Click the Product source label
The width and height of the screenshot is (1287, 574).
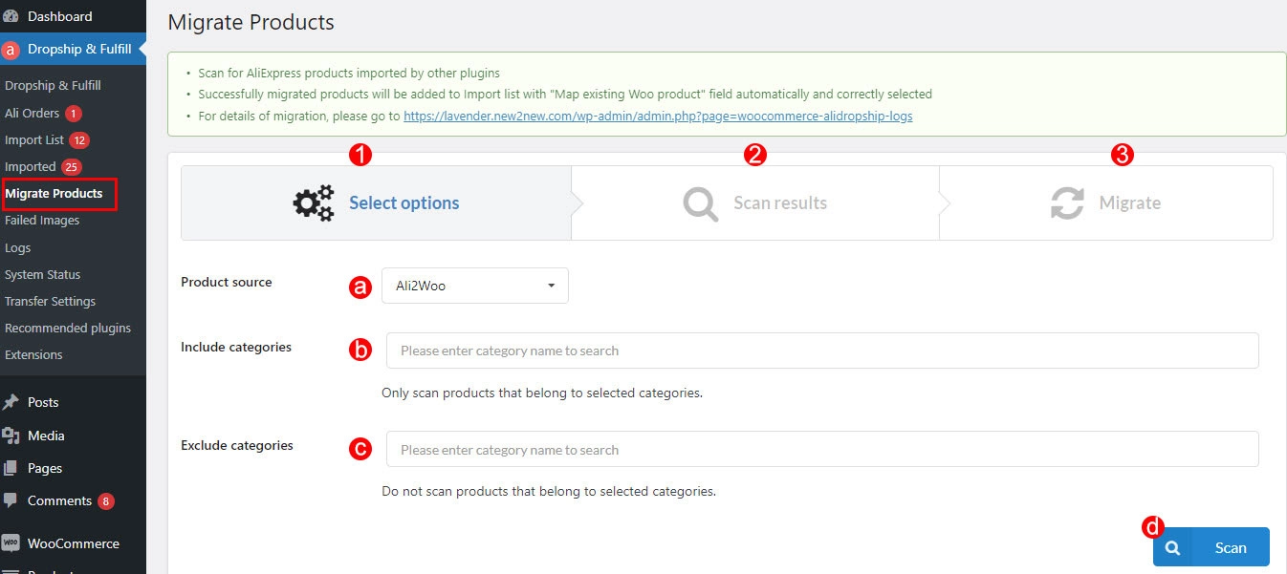click(227, 282)
